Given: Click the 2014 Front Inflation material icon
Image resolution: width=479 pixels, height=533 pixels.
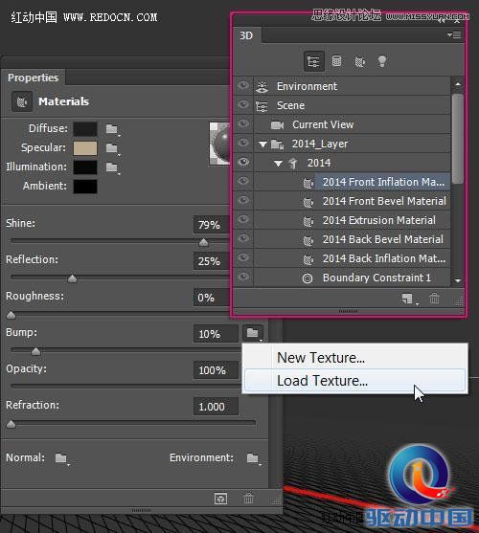Looking at the screenshot, I should 308,183.
